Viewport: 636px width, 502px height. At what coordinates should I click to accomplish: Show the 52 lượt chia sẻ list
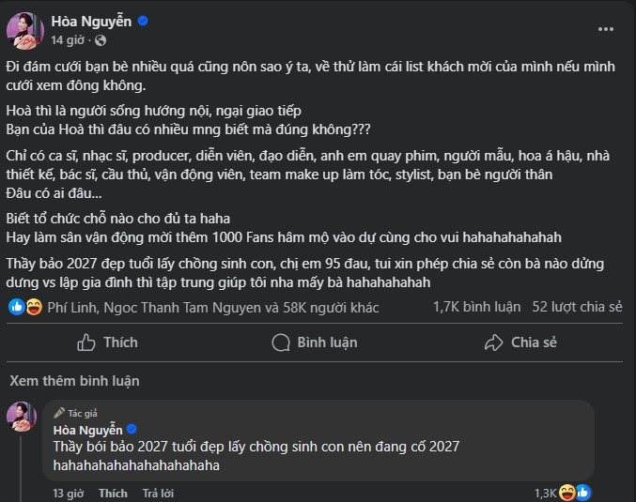pos(576,307)
